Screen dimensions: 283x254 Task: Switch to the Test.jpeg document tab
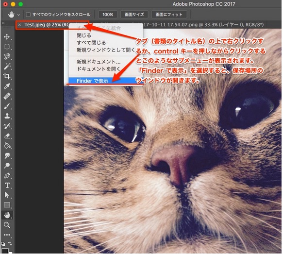[x=52, y=25]
